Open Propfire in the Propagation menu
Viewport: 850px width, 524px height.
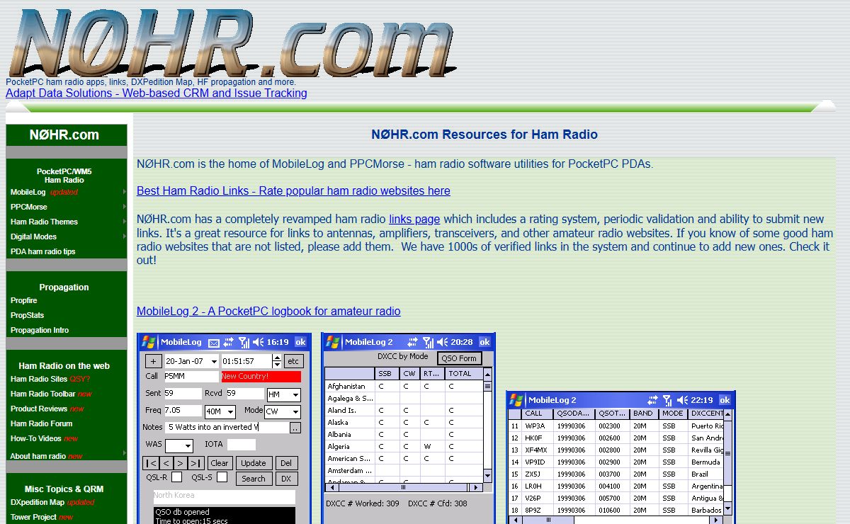24,300
